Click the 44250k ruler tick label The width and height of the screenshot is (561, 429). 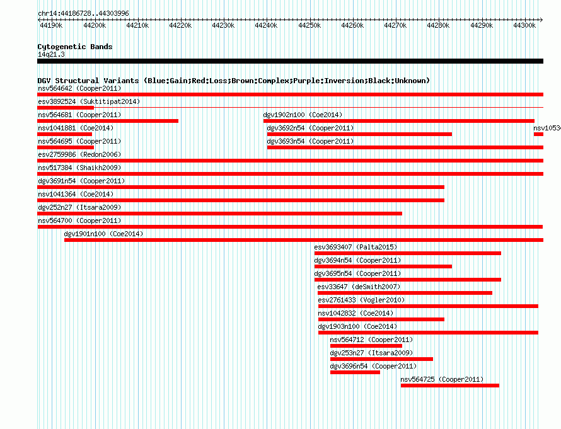pos(309,25)
